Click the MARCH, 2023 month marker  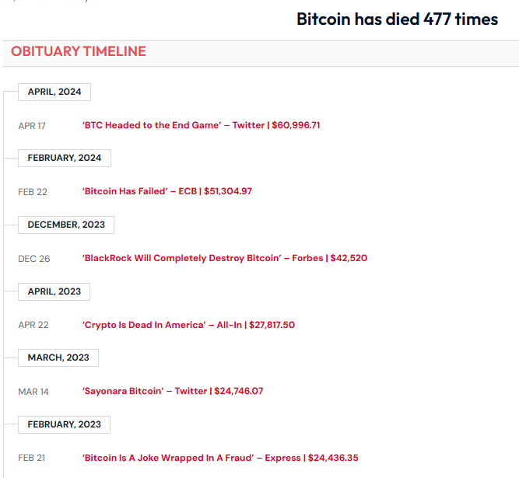pyautogui.click(x=58, y=358)
